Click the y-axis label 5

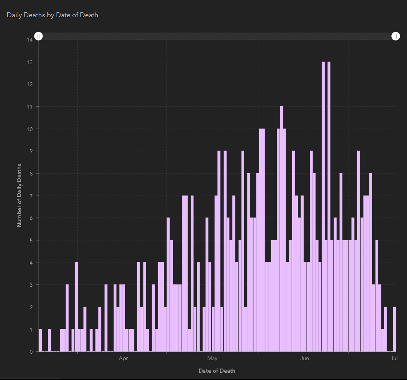(x=31, y=240)
